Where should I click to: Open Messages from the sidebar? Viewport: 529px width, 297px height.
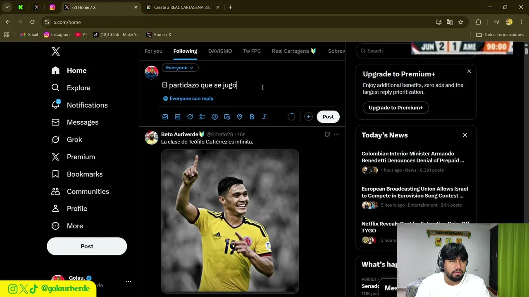coord(75,123)
